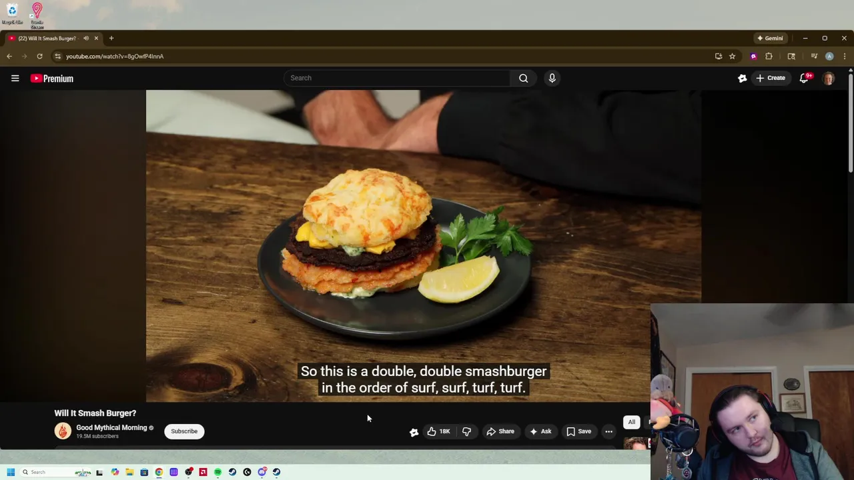This screenshot has height=480, width=854.
Task: Bookmark page with star icon
Action: click(732, 56)
